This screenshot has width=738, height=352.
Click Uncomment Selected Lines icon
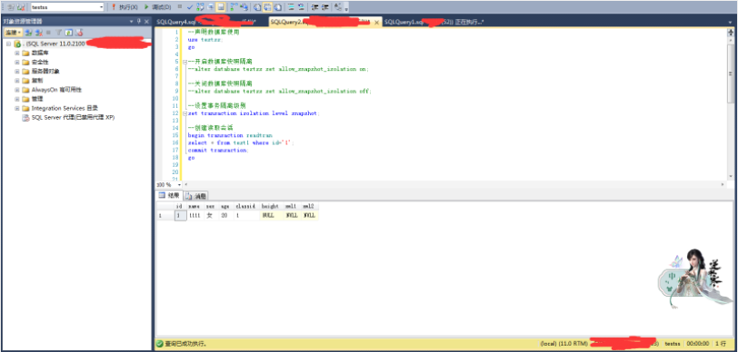[x=301, y=7]
